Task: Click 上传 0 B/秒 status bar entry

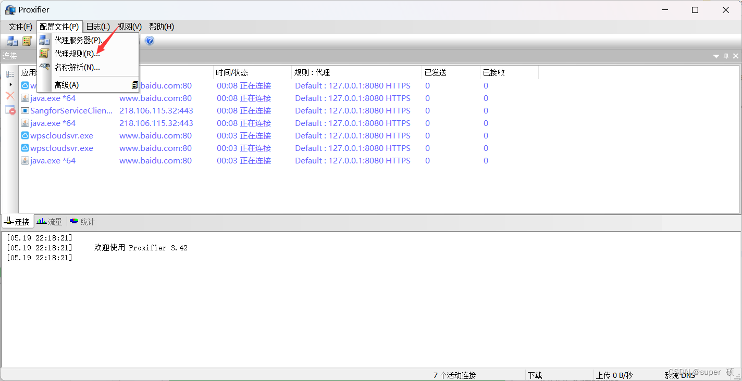Action: point(614,375)
